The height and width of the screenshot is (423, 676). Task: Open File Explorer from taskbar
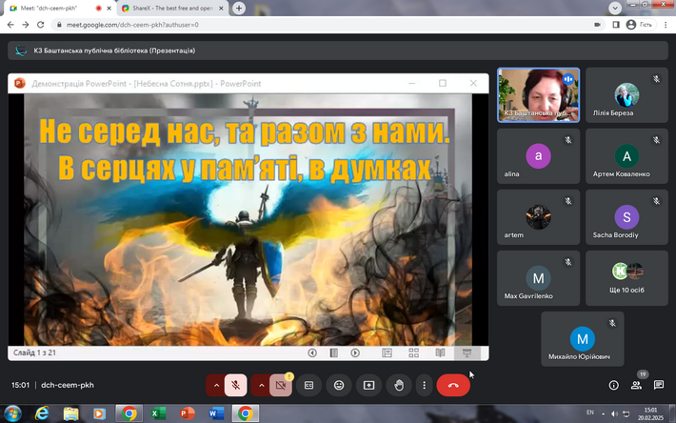point(71,413)
